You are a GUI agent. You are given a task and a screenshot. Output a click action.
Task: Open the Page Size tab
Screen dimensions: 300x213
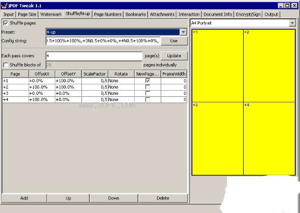27,15
